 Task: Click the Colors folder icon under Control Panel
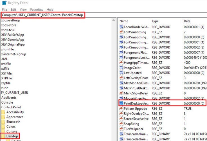(x=3, y=126)
